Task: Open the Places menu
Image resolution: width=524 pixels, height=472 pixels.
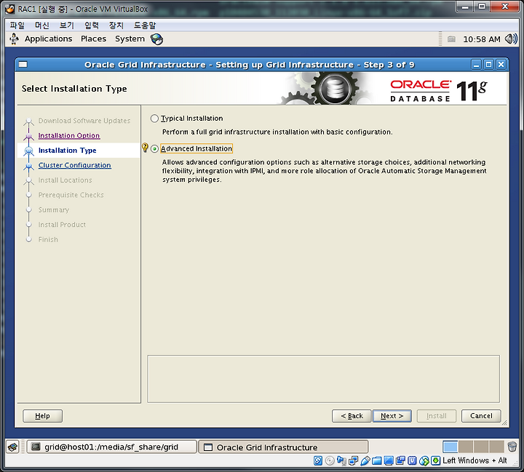Action: pos(93,39)
